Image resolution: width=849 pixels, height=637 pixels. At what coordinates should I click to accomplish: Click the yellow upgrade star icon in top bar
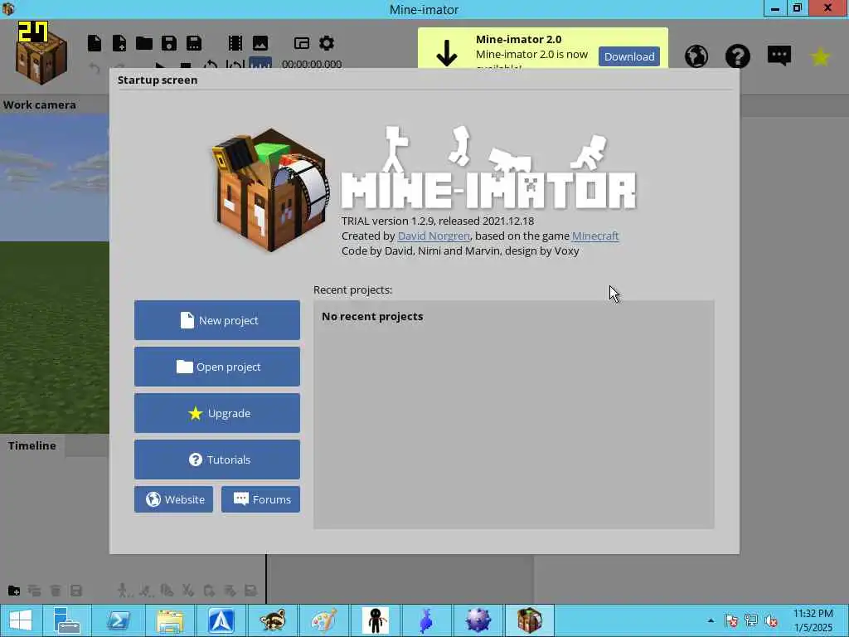[820, 56]
